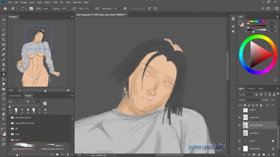Select the History Brush tool
Viewport: 280px width, 157px height.
3,69
